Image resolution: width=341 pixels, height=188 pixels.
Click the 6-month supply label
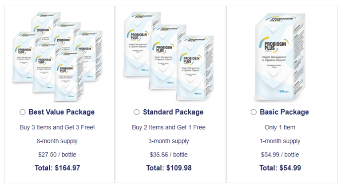tap(57, 141)
